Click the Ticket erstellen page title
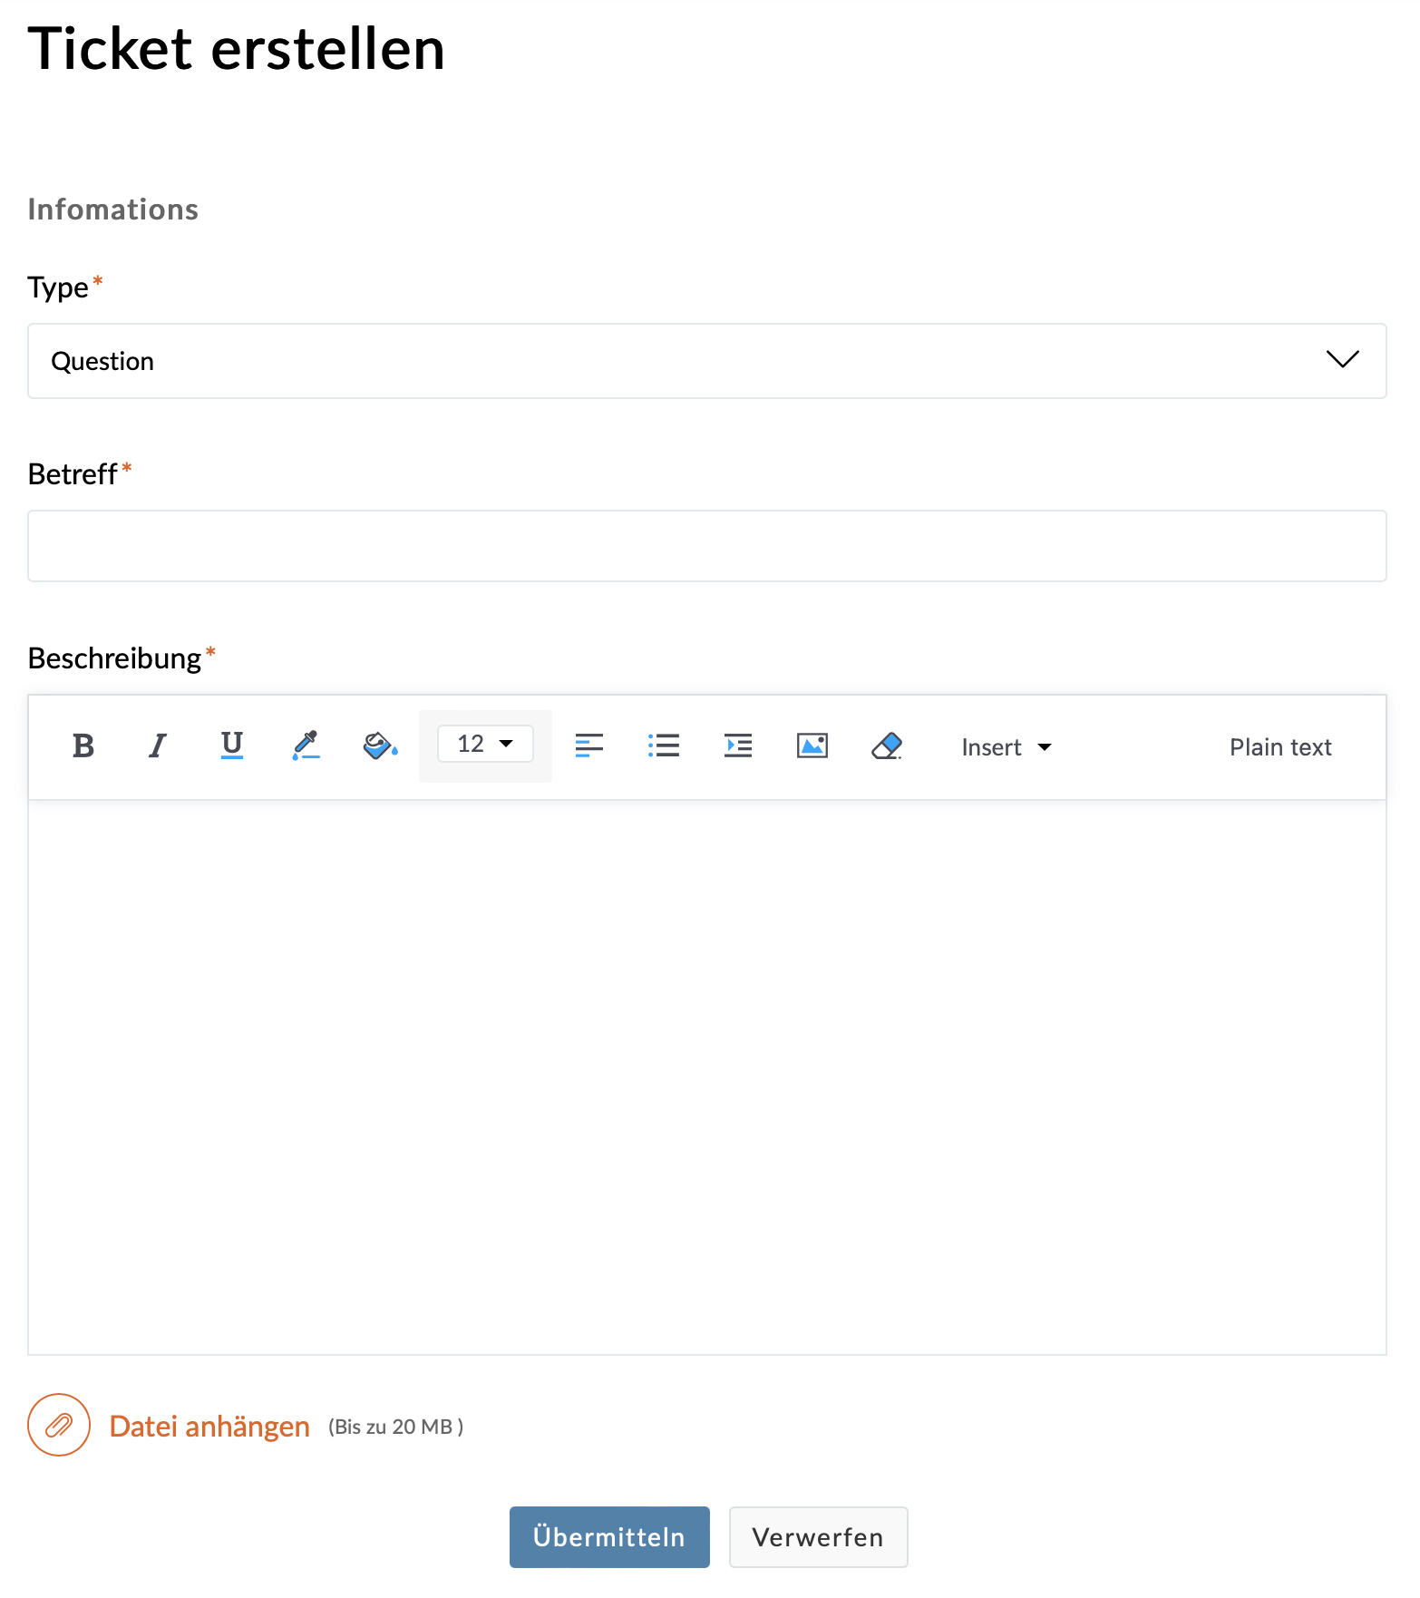 point(237,49)
